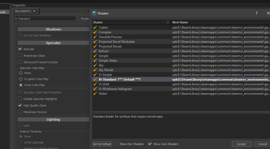The height and width of the screenshot is (149, 270).
Task: Click the checkmark icon next to Grasstile Preview
Action: 95,37
